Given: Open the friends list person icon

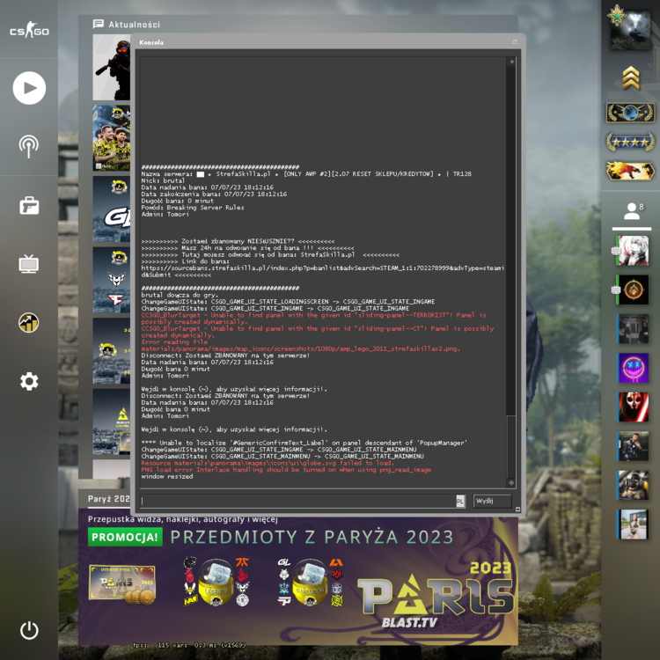Looking at the screenshot, I should coord(632,211).
